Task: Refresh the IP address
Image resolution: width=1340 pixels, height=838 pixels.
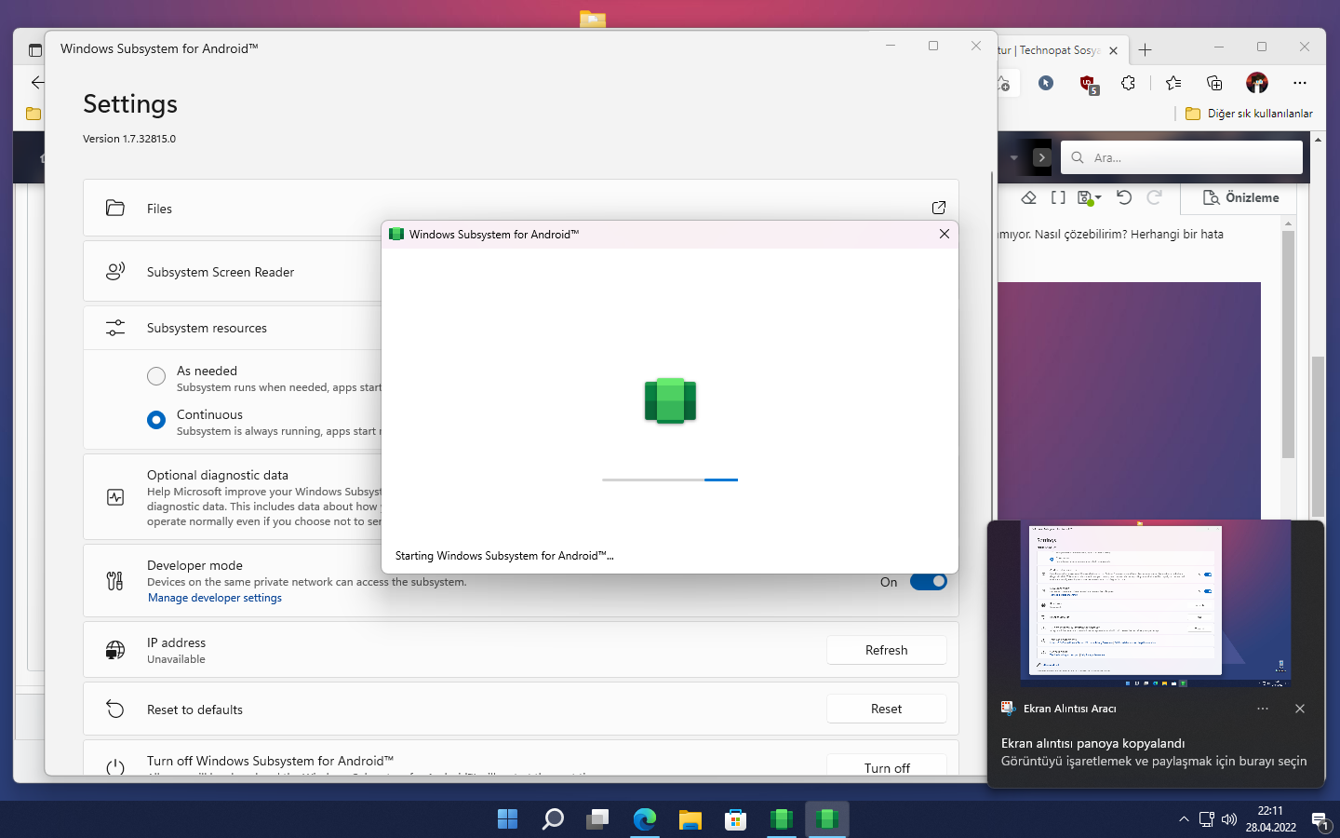Action: [886, 650]
